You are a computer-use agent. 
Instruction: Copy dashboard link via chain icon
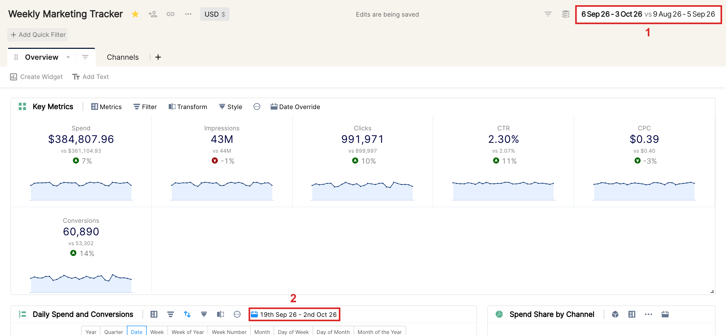(171, 14)
